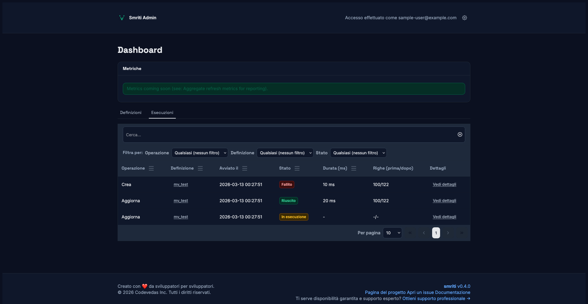Clear the search field with the X icon
Viewport: 588px width, 304px height.
click(x=460, y=134)
